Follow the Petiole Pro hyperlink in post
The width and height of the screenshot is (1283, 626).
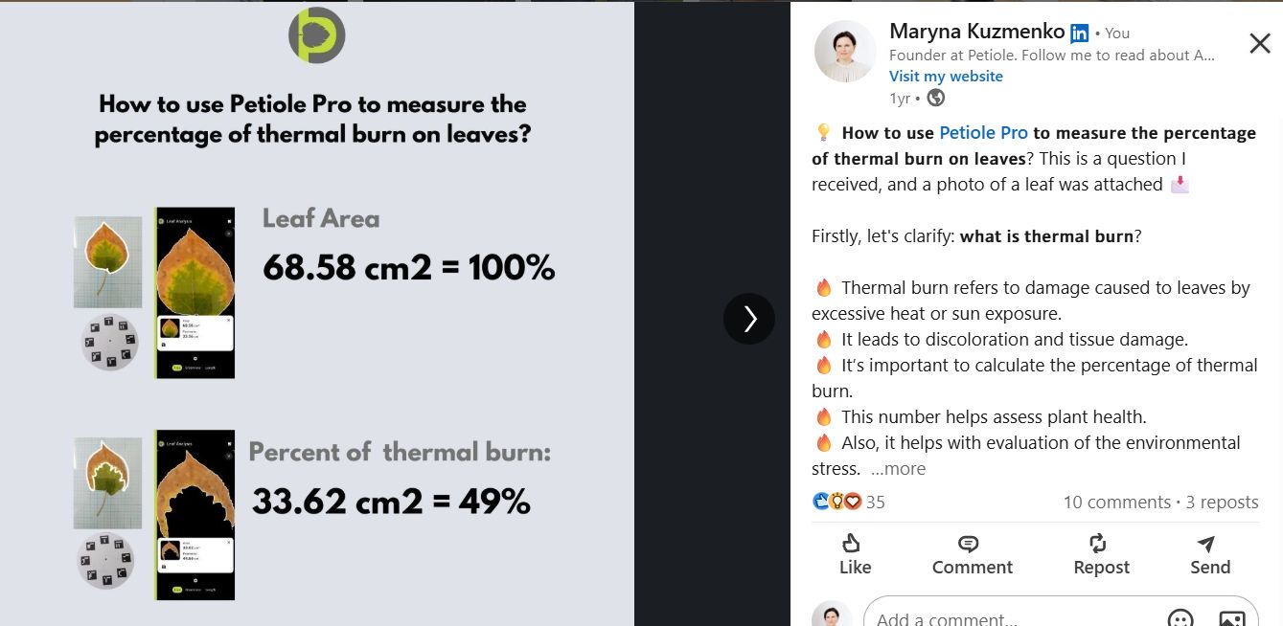pos(983,133)
